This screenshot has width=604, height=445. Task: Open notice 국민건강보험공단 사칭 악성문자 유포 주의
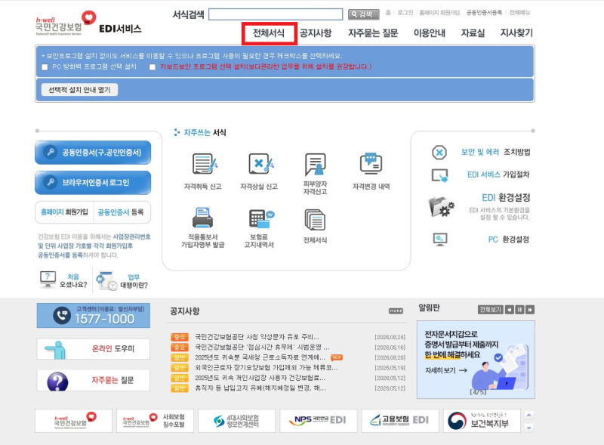pos(257,337)
